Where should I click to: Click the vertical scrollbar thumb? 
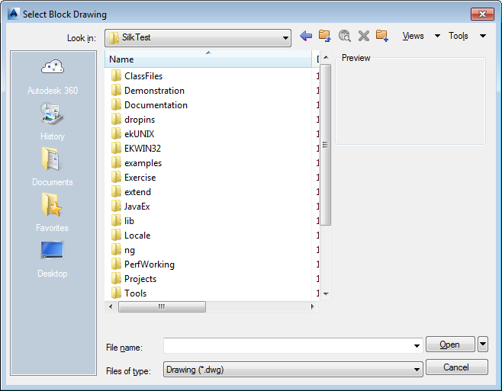326,145
